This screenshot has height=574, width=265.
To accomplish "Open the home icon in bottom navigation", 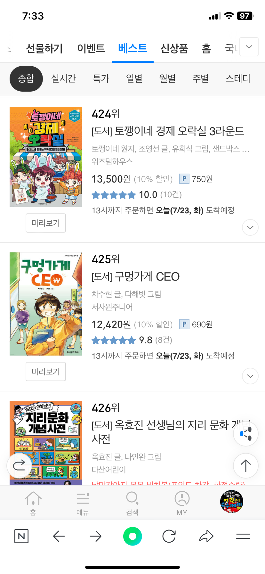I will 33,503.
